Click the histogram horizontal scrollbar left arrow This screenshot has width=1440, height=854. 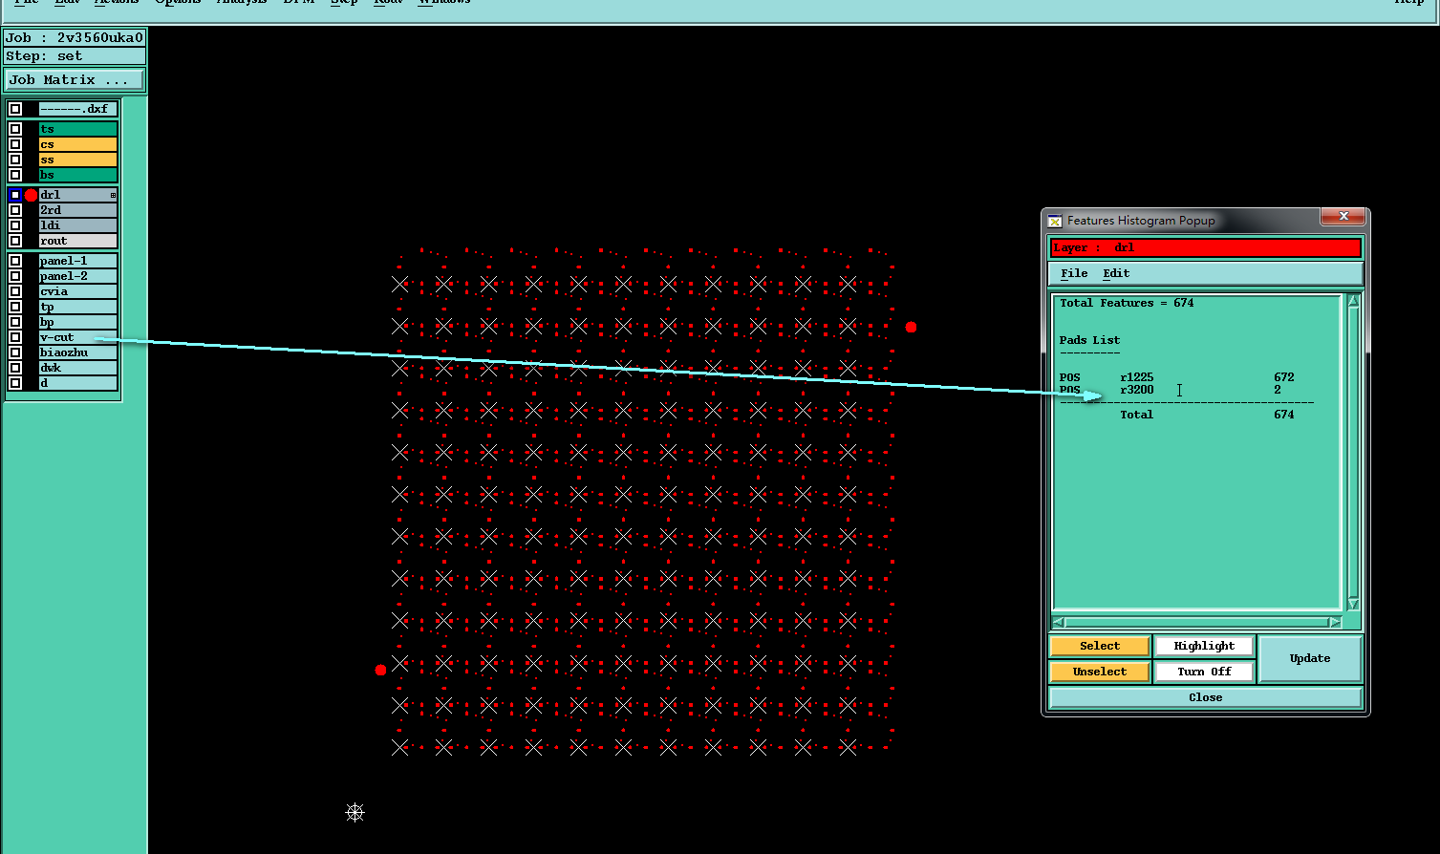(1059, 622)
